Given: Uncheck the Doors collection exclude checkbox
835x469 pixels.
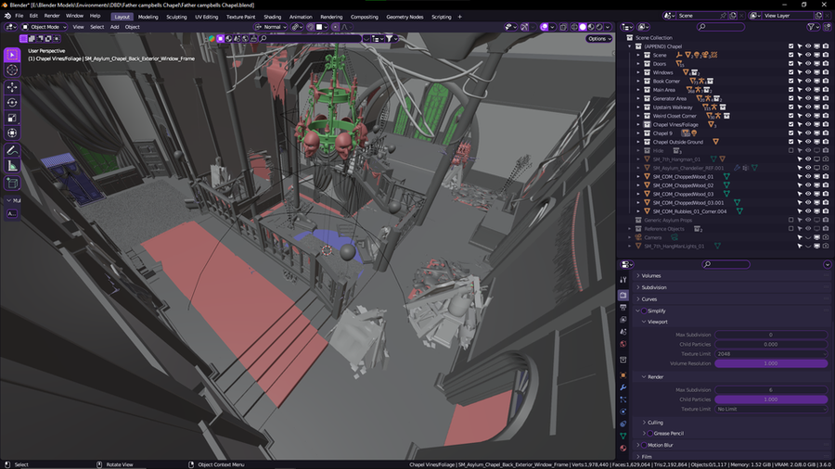Looking at the screenshot, I should 790,64.
